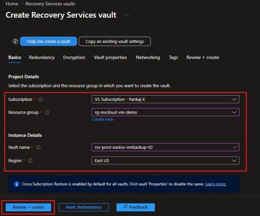This screenshot has width=260, height=216.
Task: Jump to the Review + create tab
Action: coord(202,58)
